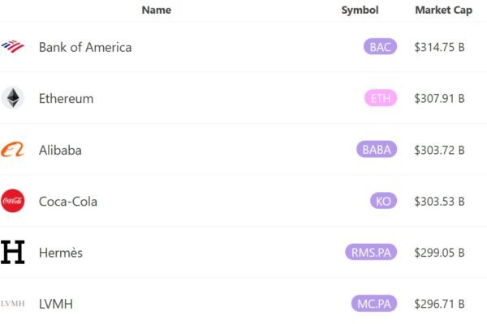487x324 pixels.
Task: Click the MC.PA symbol badge
Action: pyautogui.click(x=374, y=303)
